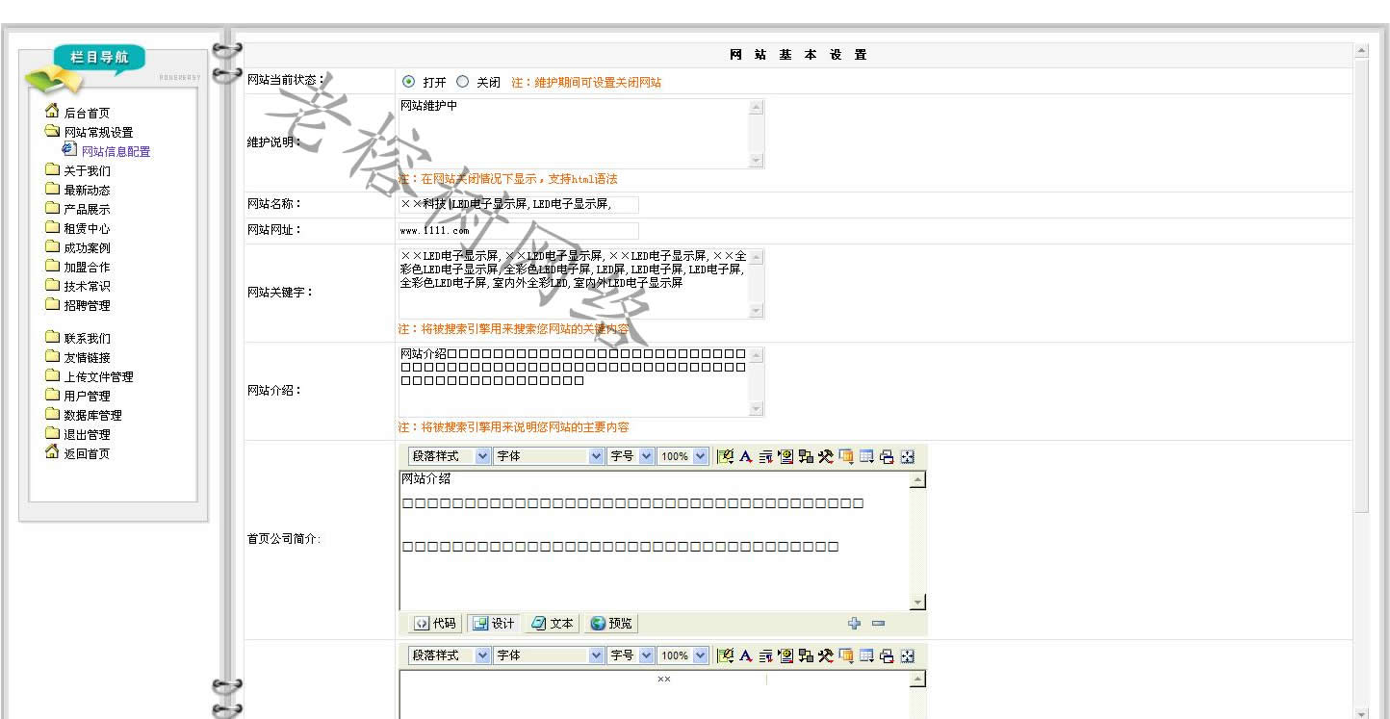
Task: Open the edit menu icon in 首页公司简介 editor toolbar
Action: (725, 456)
